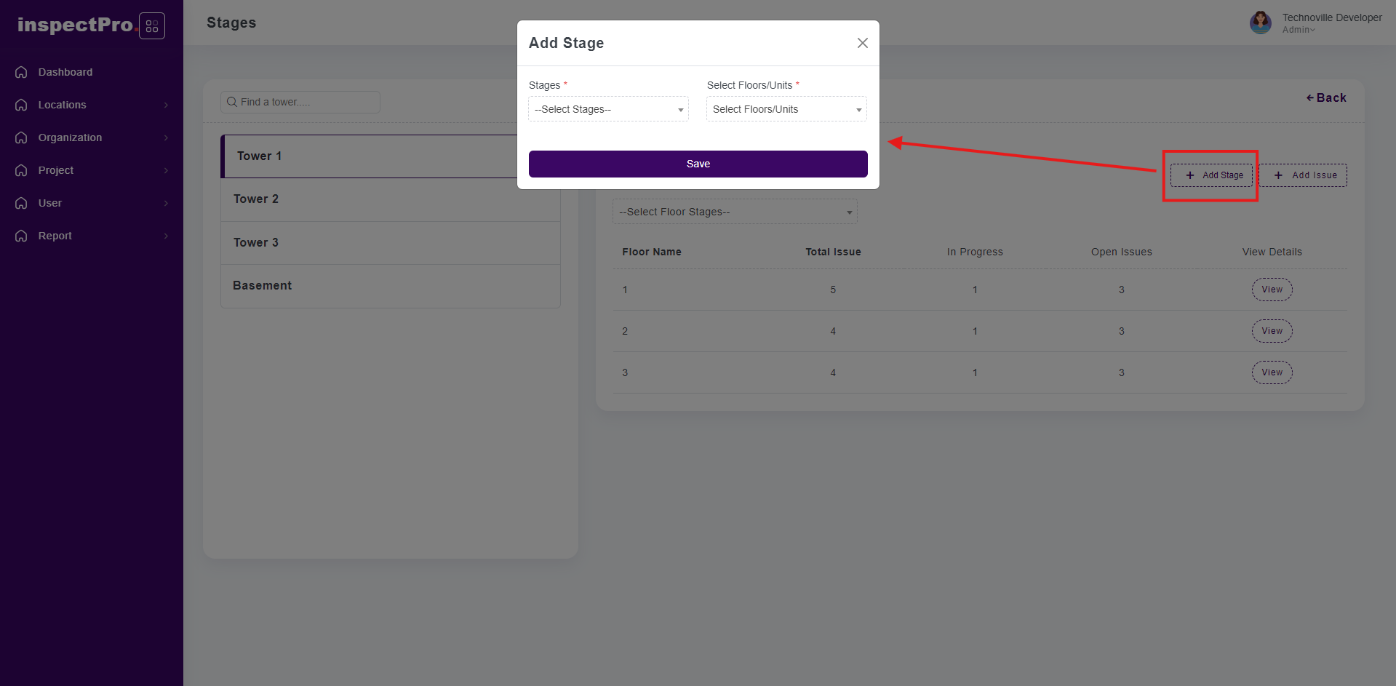The width and height of the screenshot is (1396, 686).
Task: Click the Back link
Action: click(x=1326, y=97)
